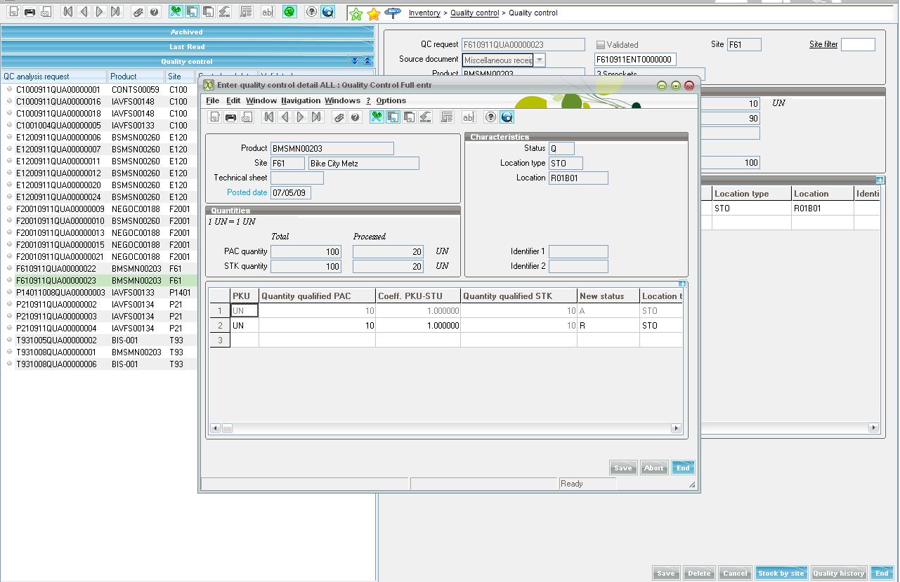Click the plus icon on background grid corner
Screen dimensions: 900x582
880,180
